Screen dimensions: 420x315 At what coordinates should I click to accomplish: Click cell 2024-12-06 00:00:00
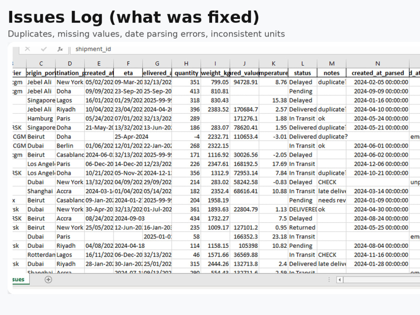tap(378, 164)
